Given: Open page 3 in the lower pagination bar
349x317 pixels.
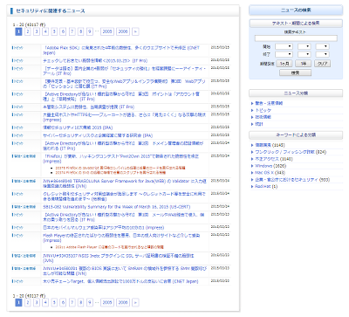Looking at the screenshot, I should [x=37, y=302].
